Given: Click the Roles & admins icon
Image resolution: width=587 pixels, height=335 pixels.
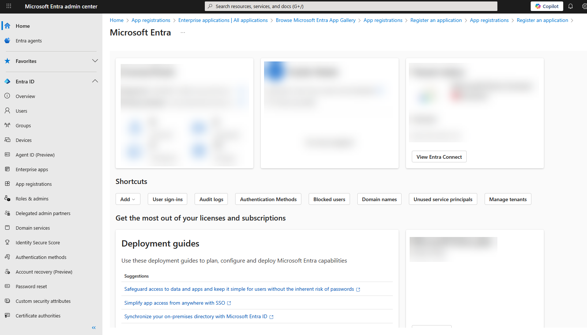Looking at the screenshot, I should [7, 199].
